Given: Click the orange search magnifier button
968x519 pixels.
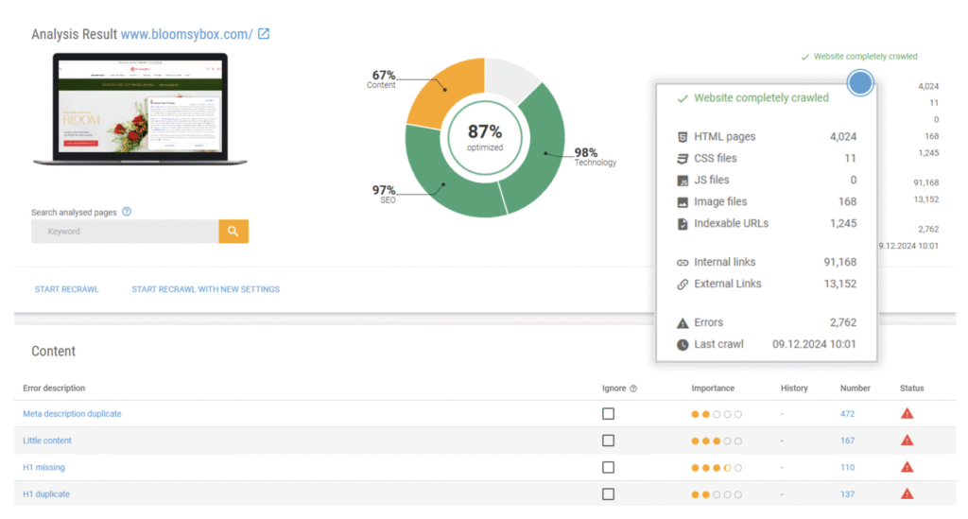Looking at the screenshot, I should (x=233, y=232).
